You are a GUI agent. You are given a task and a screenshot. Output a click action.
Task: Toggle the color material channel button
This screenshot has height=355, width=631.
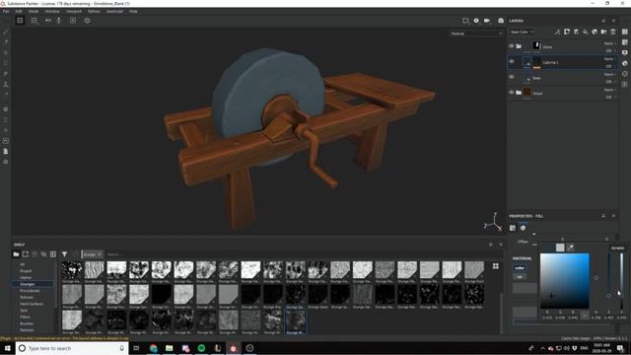pyautogui.click(x=520, y=268)
